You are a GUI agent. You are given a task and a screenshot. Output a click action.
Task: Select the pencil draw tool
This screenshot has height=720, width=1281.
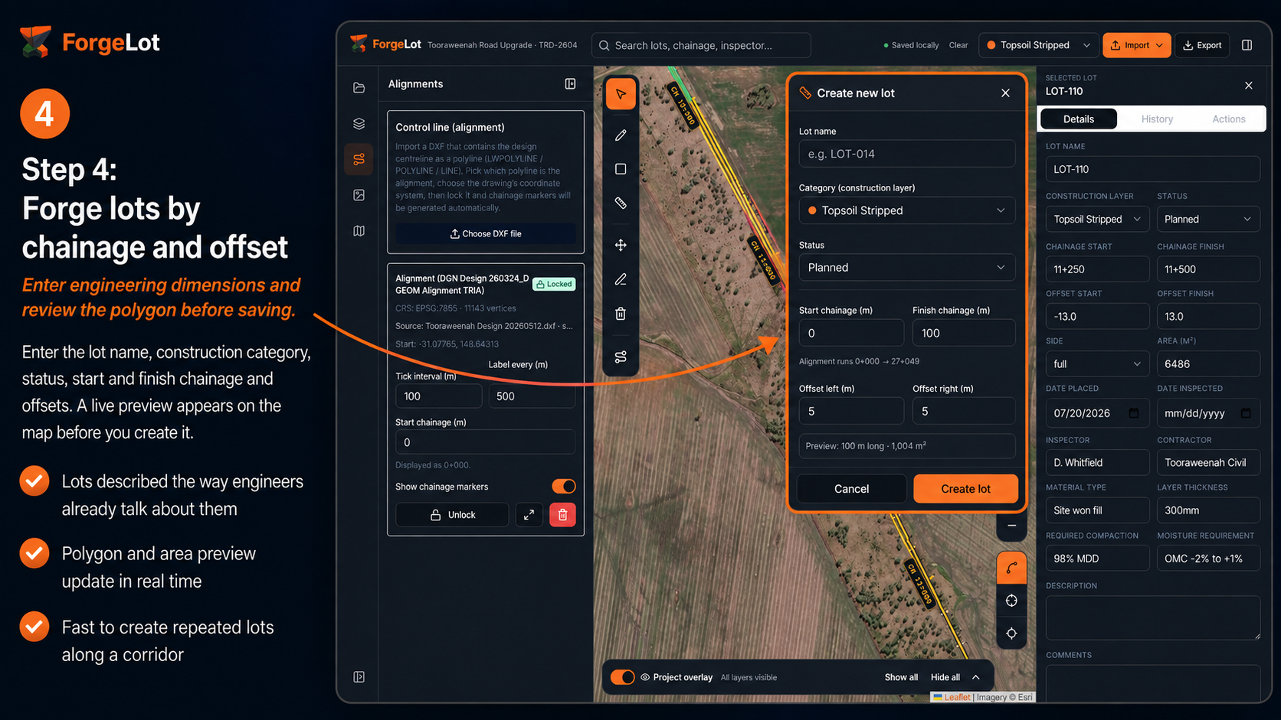pyautogui.click(x=621, y=135)
